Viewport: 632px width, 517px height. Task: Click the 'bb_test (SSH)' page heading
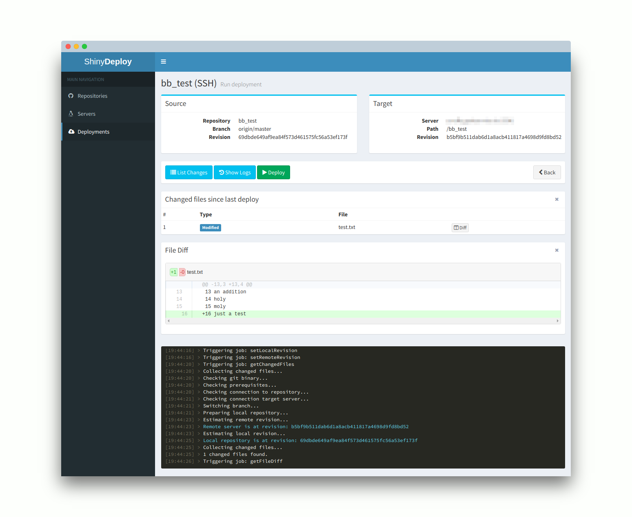click(x=189, y=83)
